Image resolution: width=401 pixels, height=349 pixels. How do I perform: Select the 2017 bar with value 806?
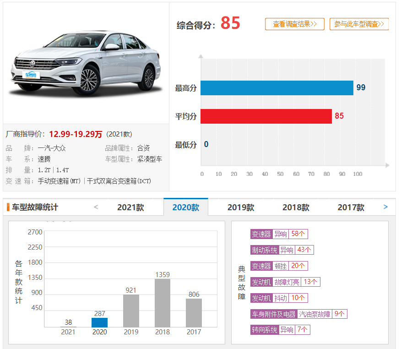pyautogui.click(x=194, y=313)
